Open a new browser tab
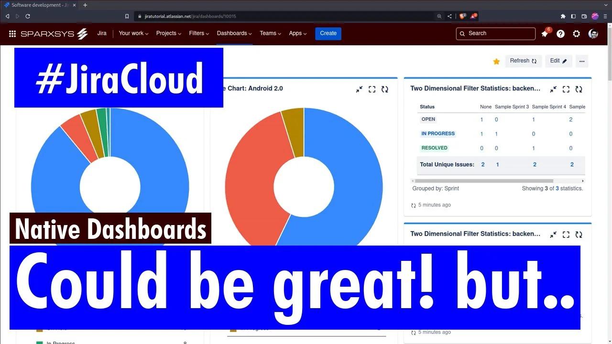This screenshot has height=344, width=612. [x=85, y=5]
